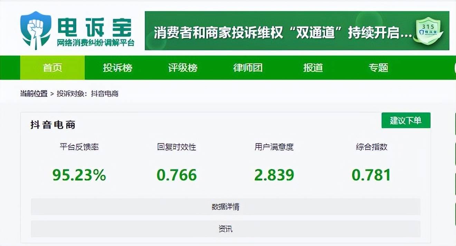Click the 抖音电商 breadcrumb text
Image resolution: width=456 pixels, height=246 pixels.
[105, 94]
